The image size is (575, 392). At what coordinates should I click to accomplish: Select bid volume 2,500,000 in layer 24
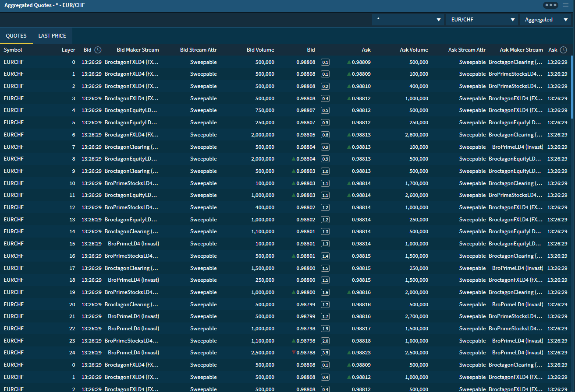point(263,353)
